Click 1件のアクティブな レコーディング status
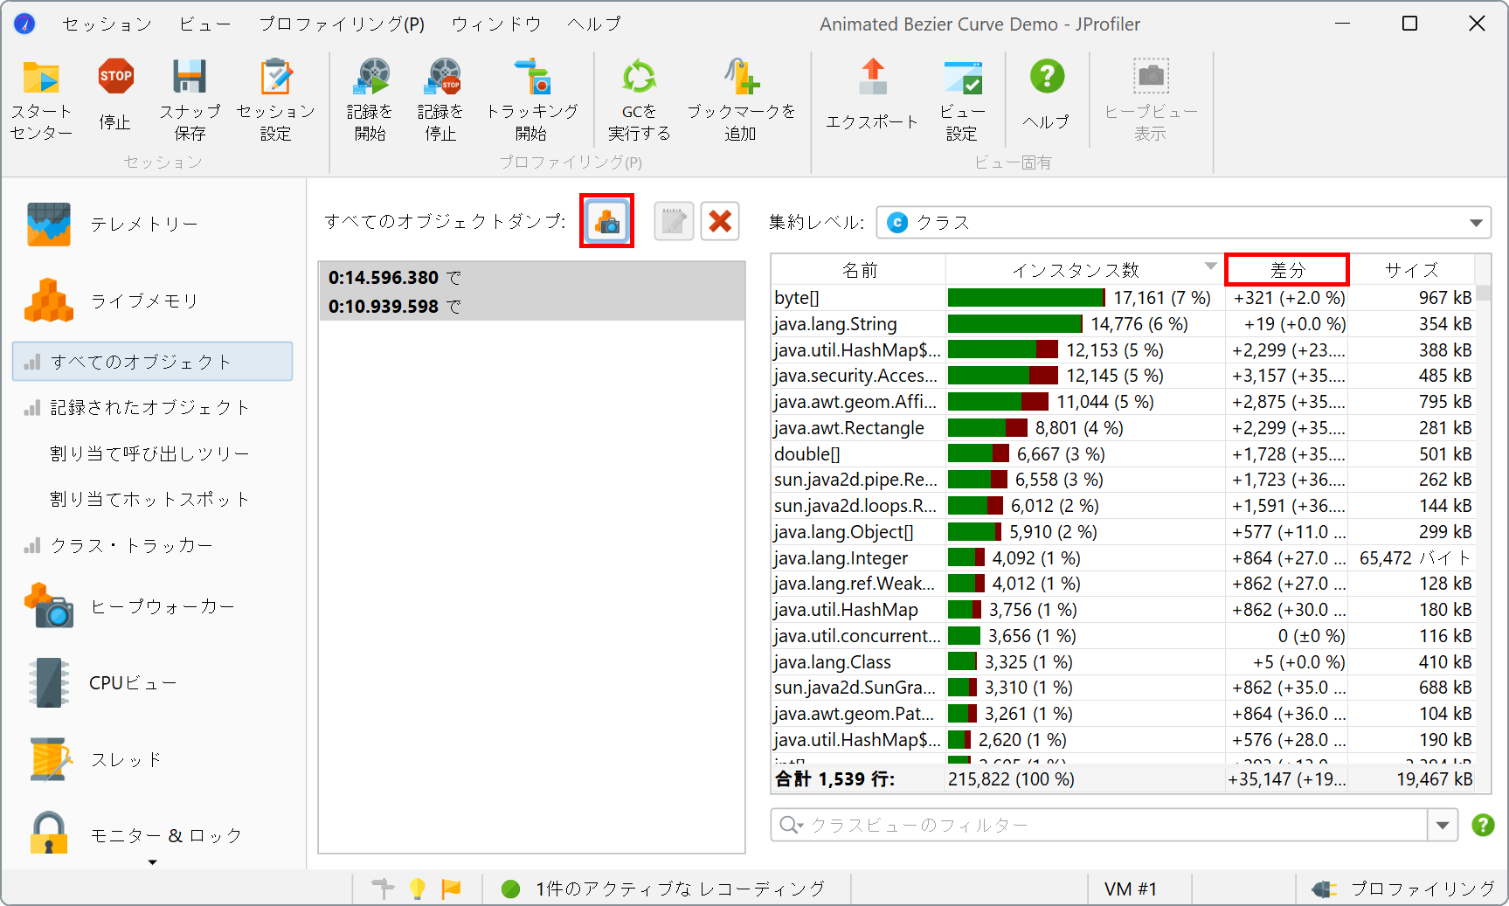The width and height of the screenshot is (1509, 906). [681, 889]
